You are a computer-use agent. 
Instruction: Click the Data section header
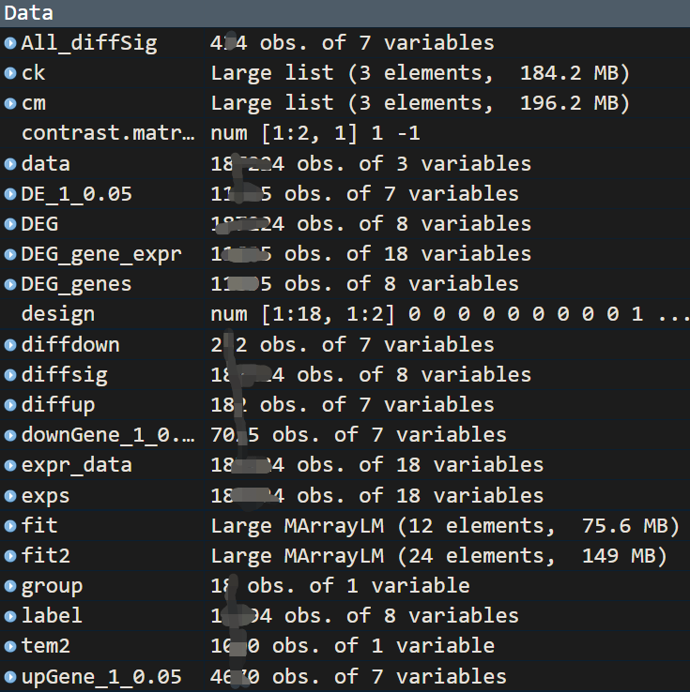click(x=29, y=13)
